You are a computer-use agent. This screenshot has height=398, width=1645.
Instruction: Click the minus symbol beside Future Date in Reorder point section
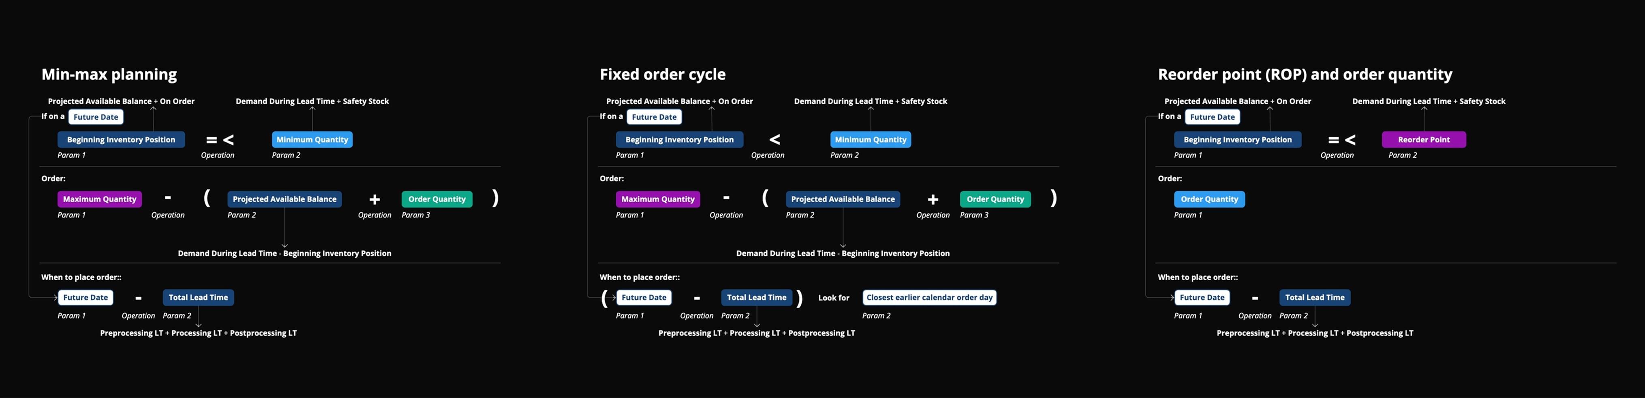click(x=1255, y=298)
